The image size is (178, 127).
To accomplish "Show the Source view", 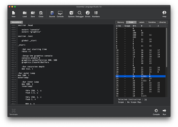I will pos(52,14).
